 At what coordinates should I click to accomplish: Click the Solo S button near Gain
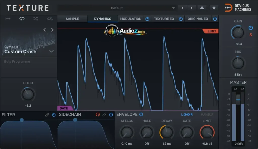250,35
